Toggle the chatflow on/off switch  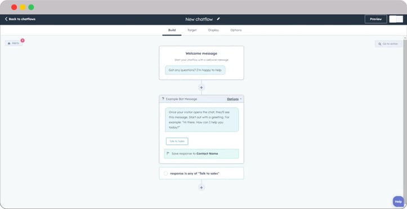(x=396, y=19)
